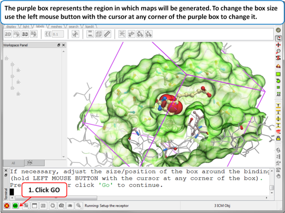Close the Workspace Panel
The height and width of the screenshot is (213, 285).
click(63, 45)
